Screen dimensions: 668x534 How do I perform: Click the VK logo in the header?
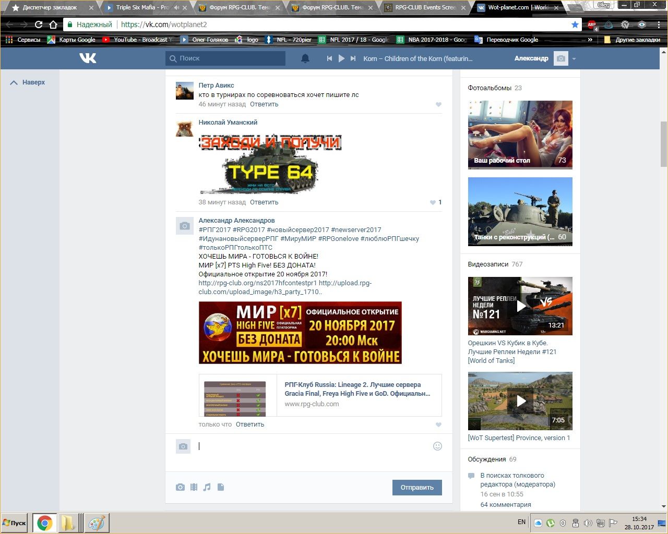tap(88, 58)
